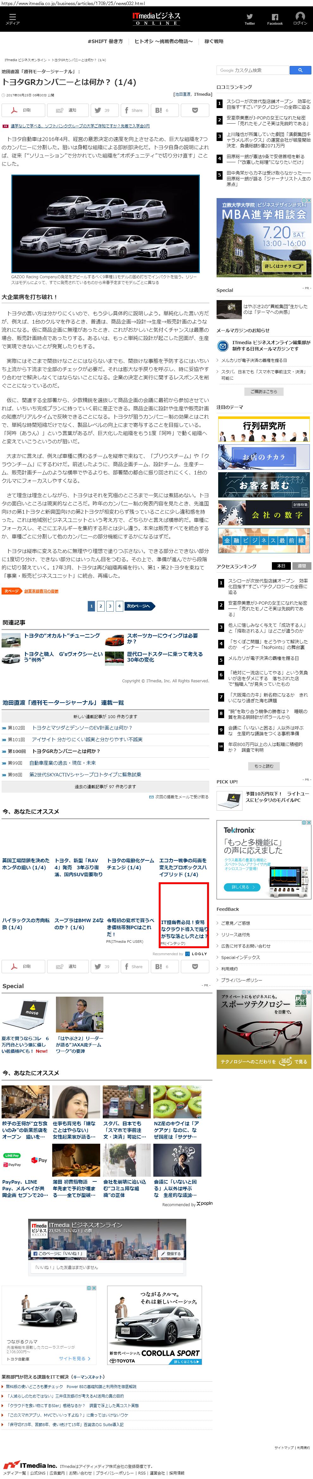Click the blue search magnifier button
313x1479 pixels.
(300, 70)
